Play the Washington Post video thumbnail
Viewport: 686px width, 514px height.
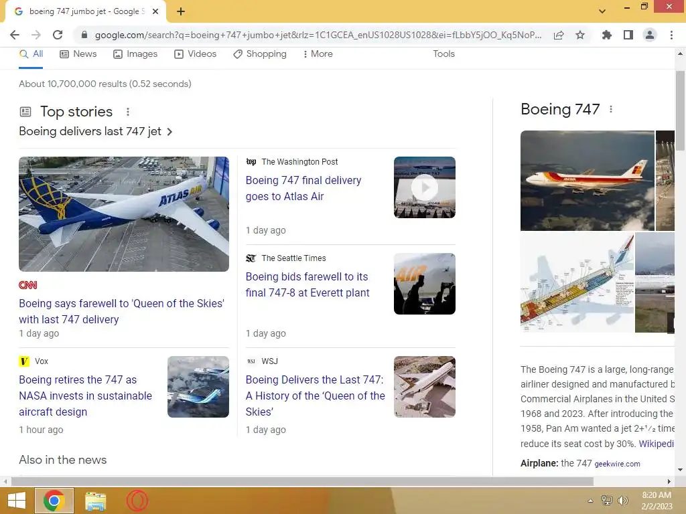424,187
